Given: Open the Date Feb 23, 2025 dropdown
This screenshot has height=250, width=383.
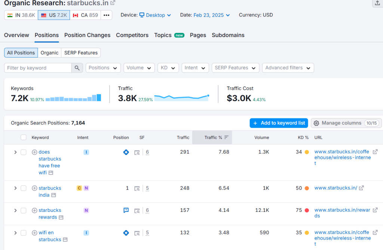Looking at the screenshot, I should coord(212,15).
